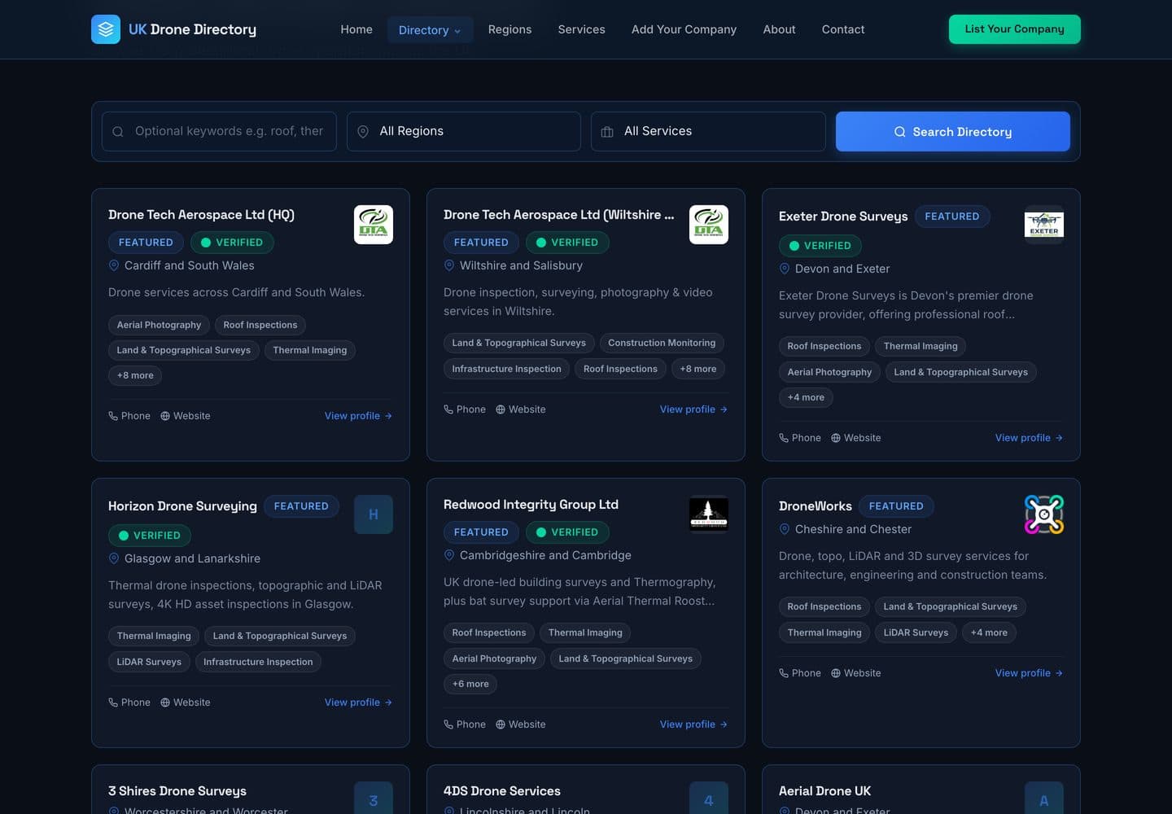Click Phone icon on Drone Tech Wiltshire card

coord(448,409)
